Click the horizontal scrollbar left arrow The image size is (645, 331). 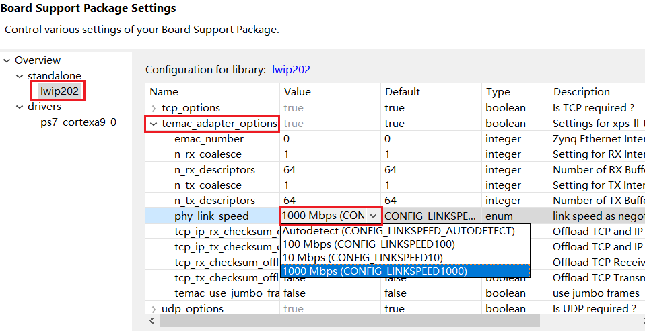pyautogui.click(x=152, y=322)
